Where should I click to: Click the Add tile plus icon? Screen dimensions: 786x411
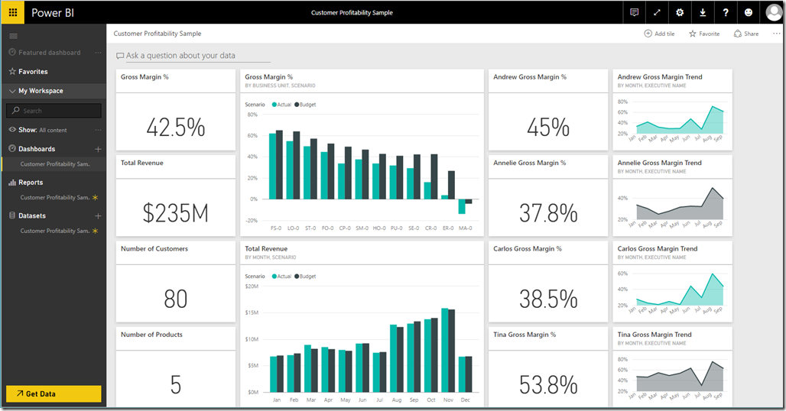click(x=648, y=34)
